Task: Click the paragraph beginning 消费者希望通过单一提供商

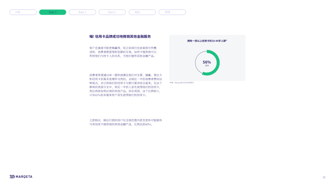Action: [126, 85]
